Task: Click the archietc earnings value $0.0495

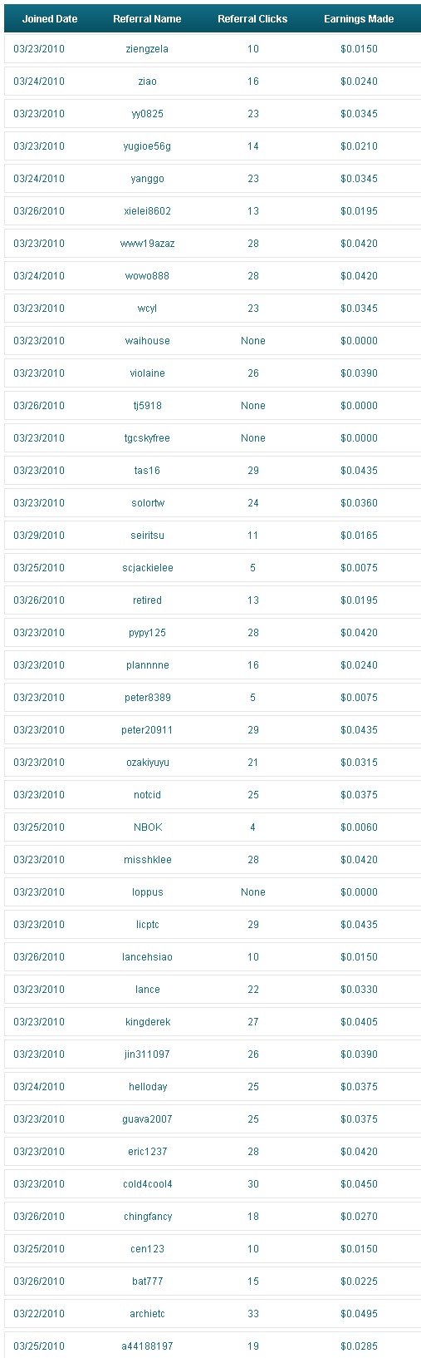Action: pos(359,1314)
